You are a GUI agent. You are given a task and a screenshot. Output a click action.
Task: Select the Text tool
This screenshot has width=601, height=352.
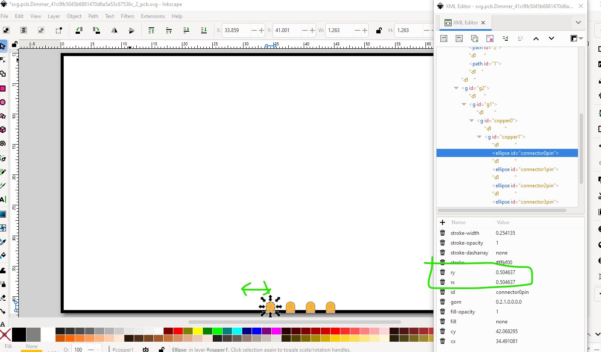pyautogui.click(x=3, y=200)
